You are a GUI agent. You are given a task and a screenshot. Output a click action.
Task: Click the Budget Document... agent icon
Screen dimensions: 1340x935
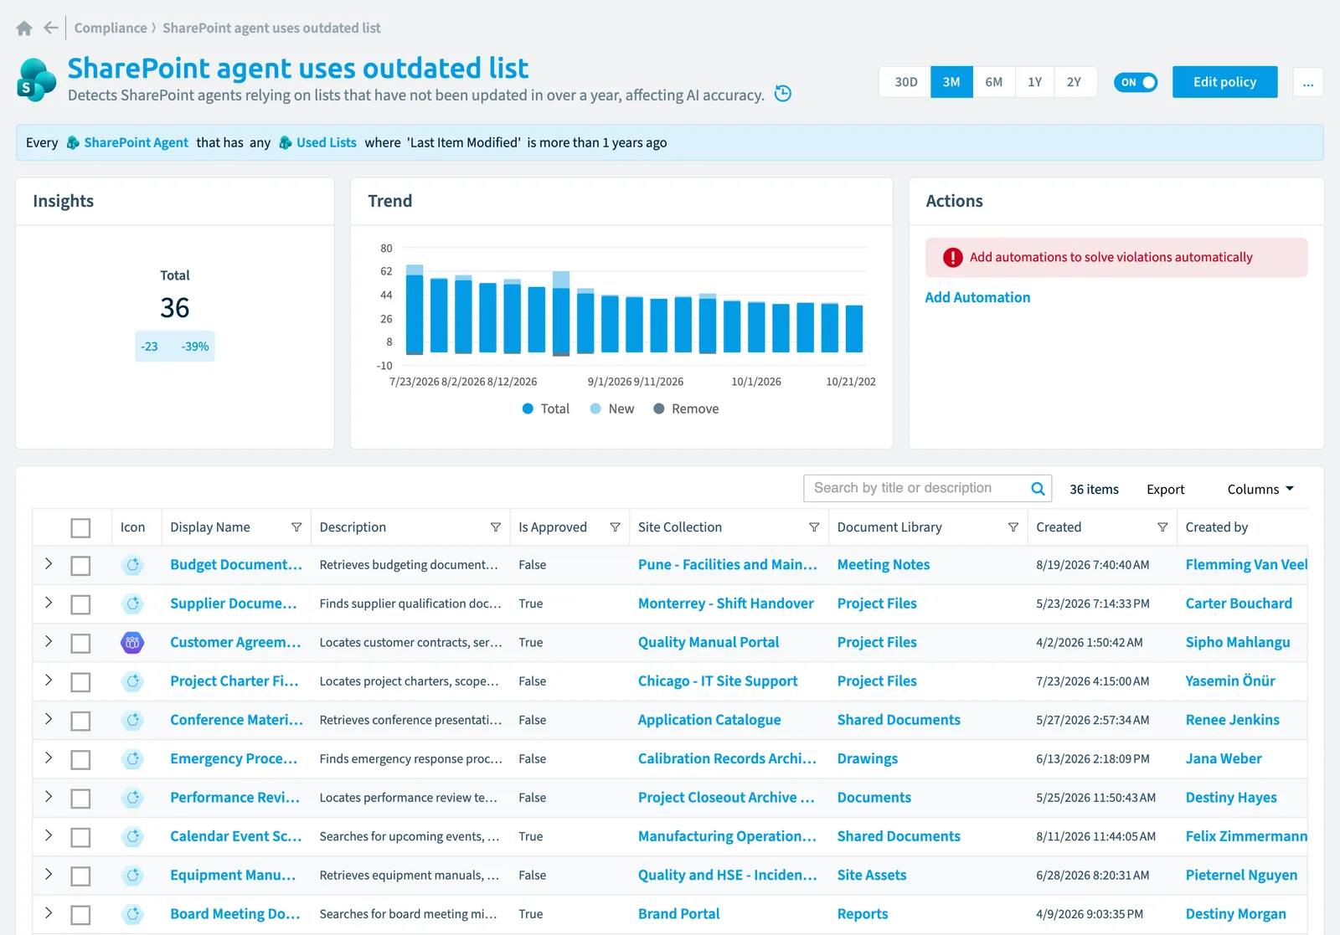(x=132, y=565)
